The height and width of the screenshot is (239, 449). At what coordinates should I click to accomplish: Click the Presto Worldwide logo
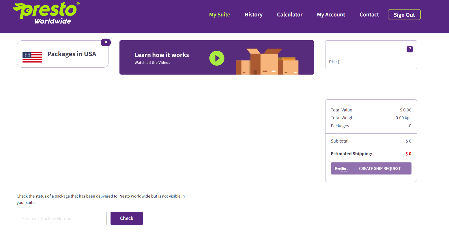click(46, 13)
